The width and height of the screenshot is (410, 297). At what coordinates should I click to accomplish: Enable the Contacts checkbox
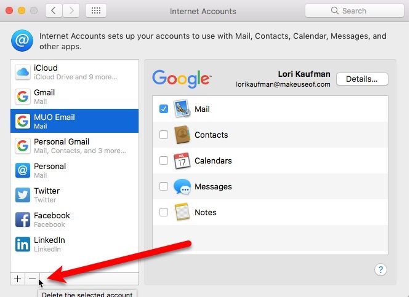(x=164, y=135)
